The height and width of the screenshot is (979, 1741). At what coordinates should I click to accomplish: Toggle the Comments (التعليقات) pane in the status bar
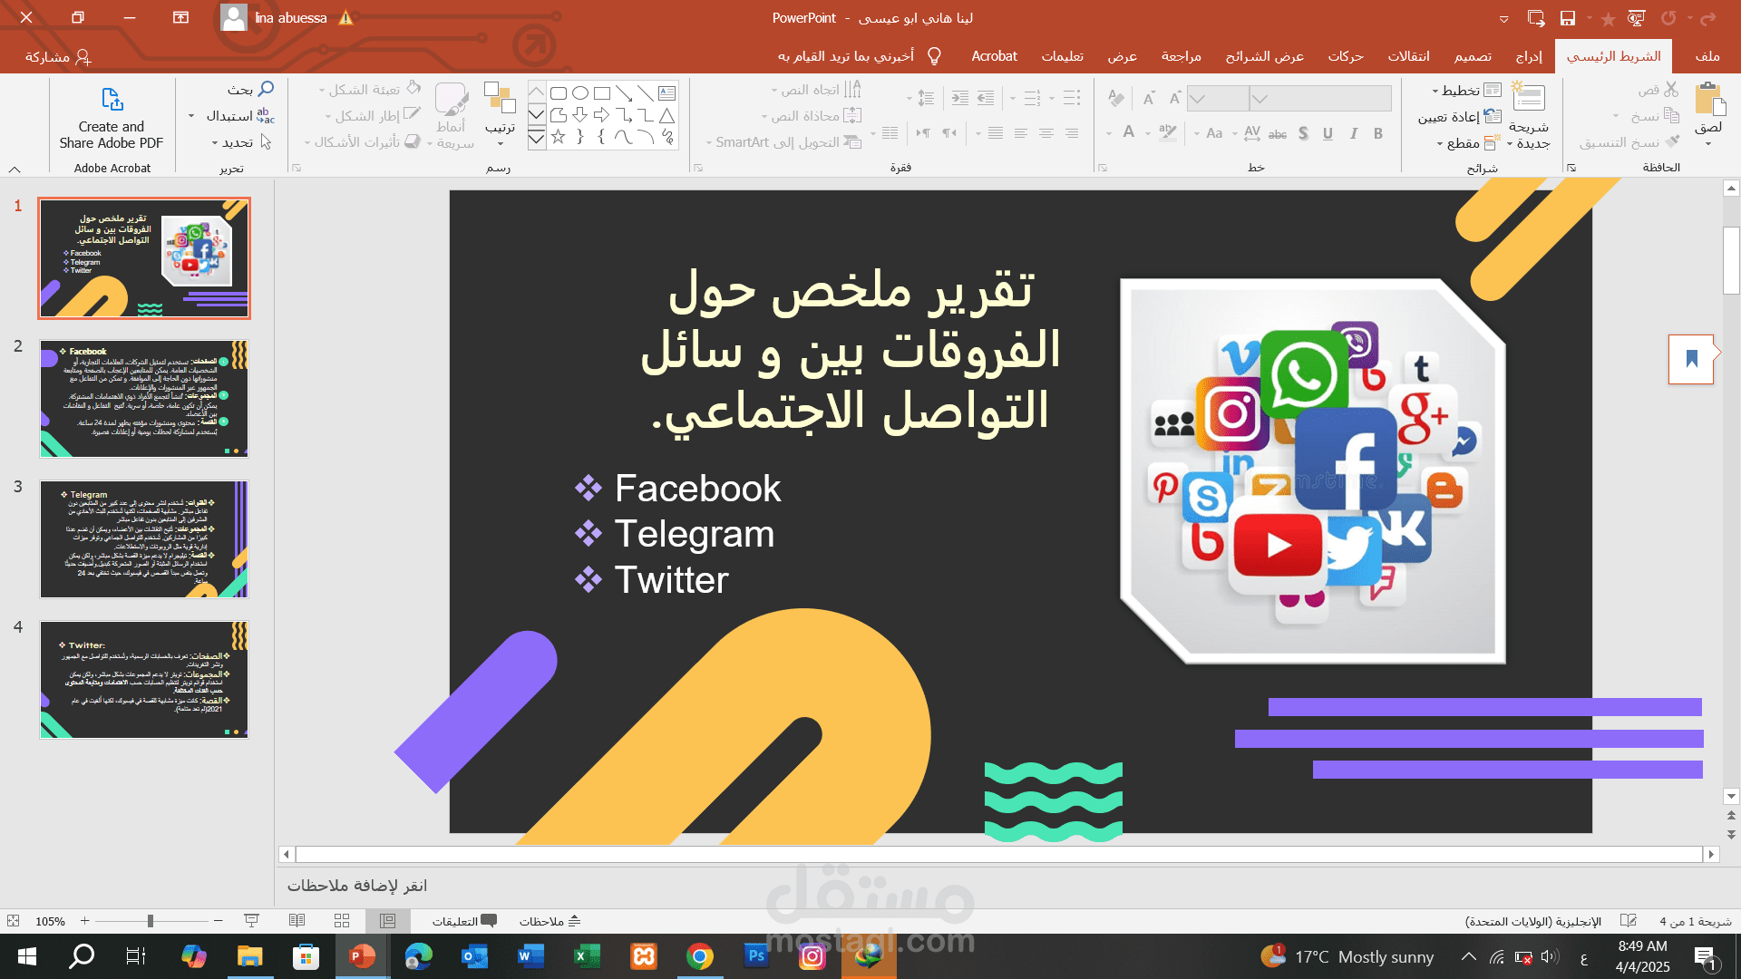point(464,921)
